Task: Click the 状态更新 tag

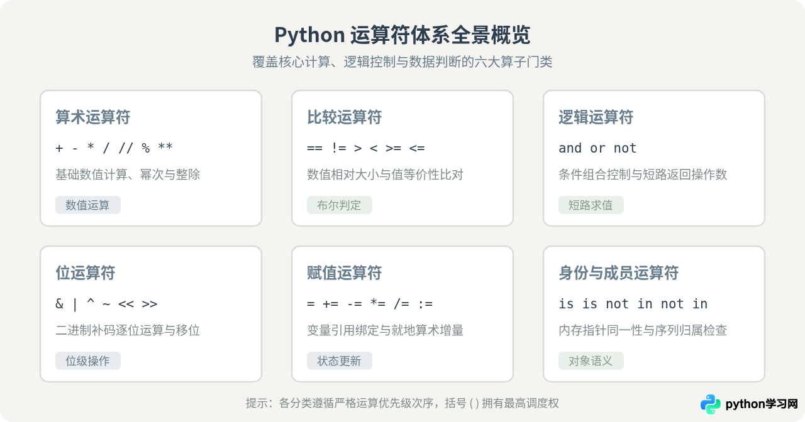Action: coord(340,361)
